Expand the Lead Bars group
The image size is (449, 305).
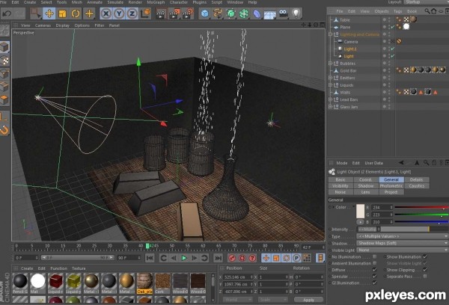pyautogui.click(x=330, y=99)
